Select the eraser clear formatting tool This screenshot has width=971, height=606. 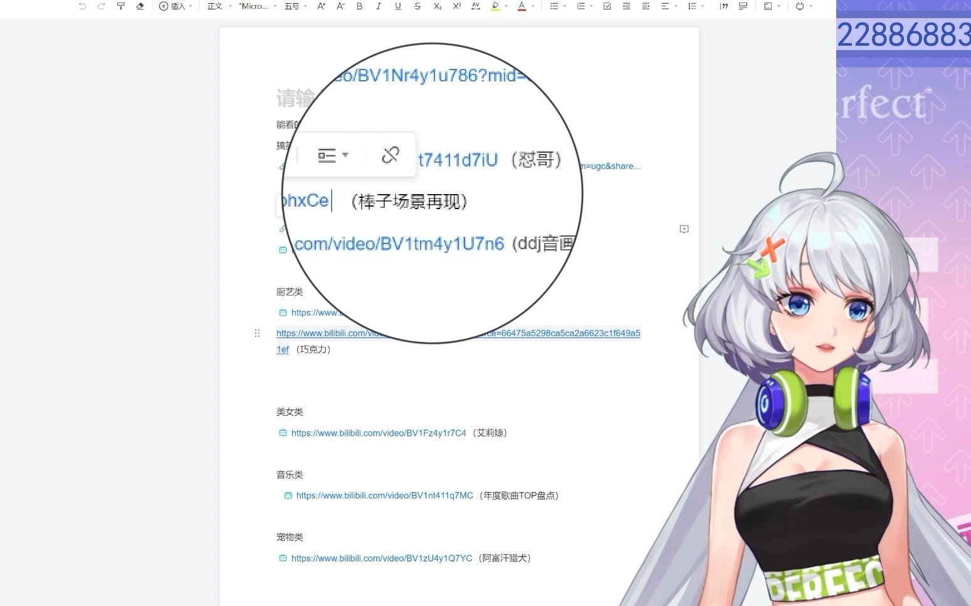pos(140,6)
